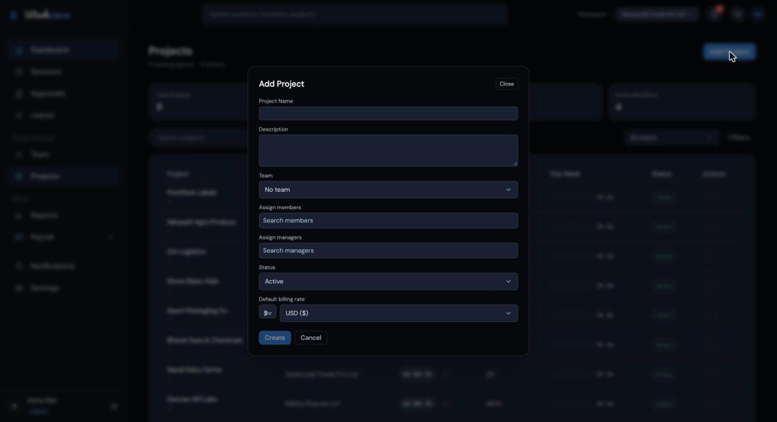
Task: Open the Team dropdown showing No team
Action: (388, 190)
